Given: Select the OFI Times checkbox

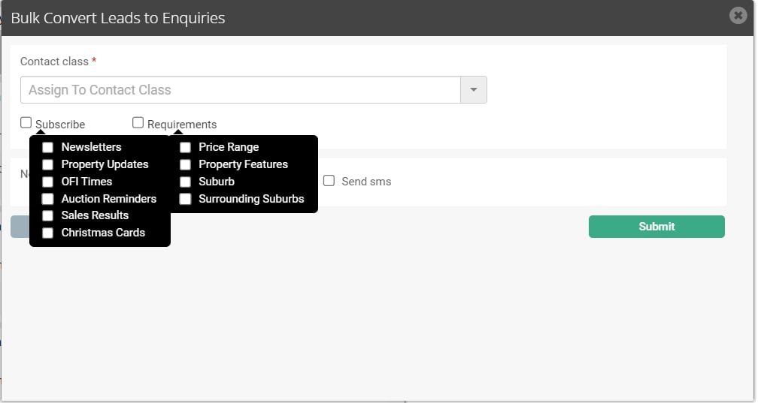Looking at the screenshot, I should coord(47,182).
